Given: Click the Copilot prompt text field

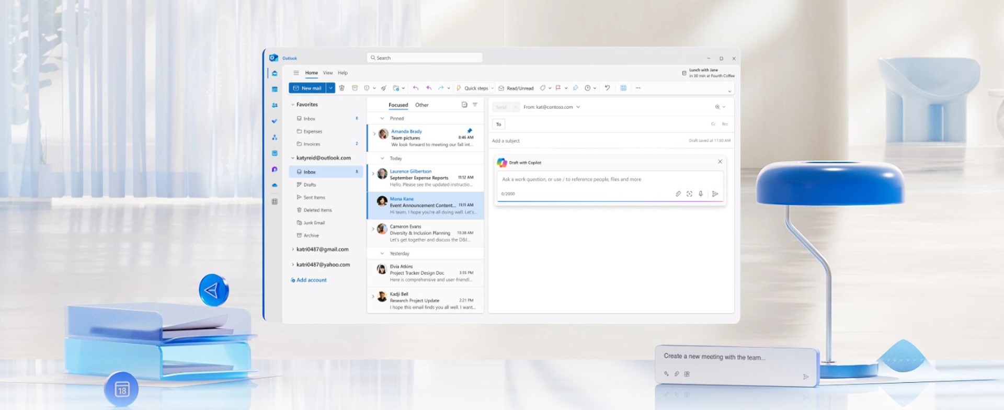Looking at the screenshot, I should (x=610, y=179).
